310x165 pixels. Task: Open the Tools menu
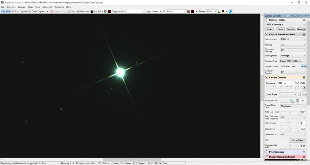38,7
